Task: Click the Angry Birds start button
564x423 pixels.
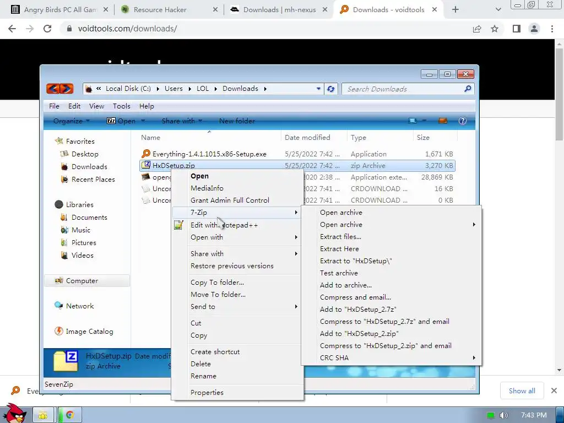Action: [14, 414]
